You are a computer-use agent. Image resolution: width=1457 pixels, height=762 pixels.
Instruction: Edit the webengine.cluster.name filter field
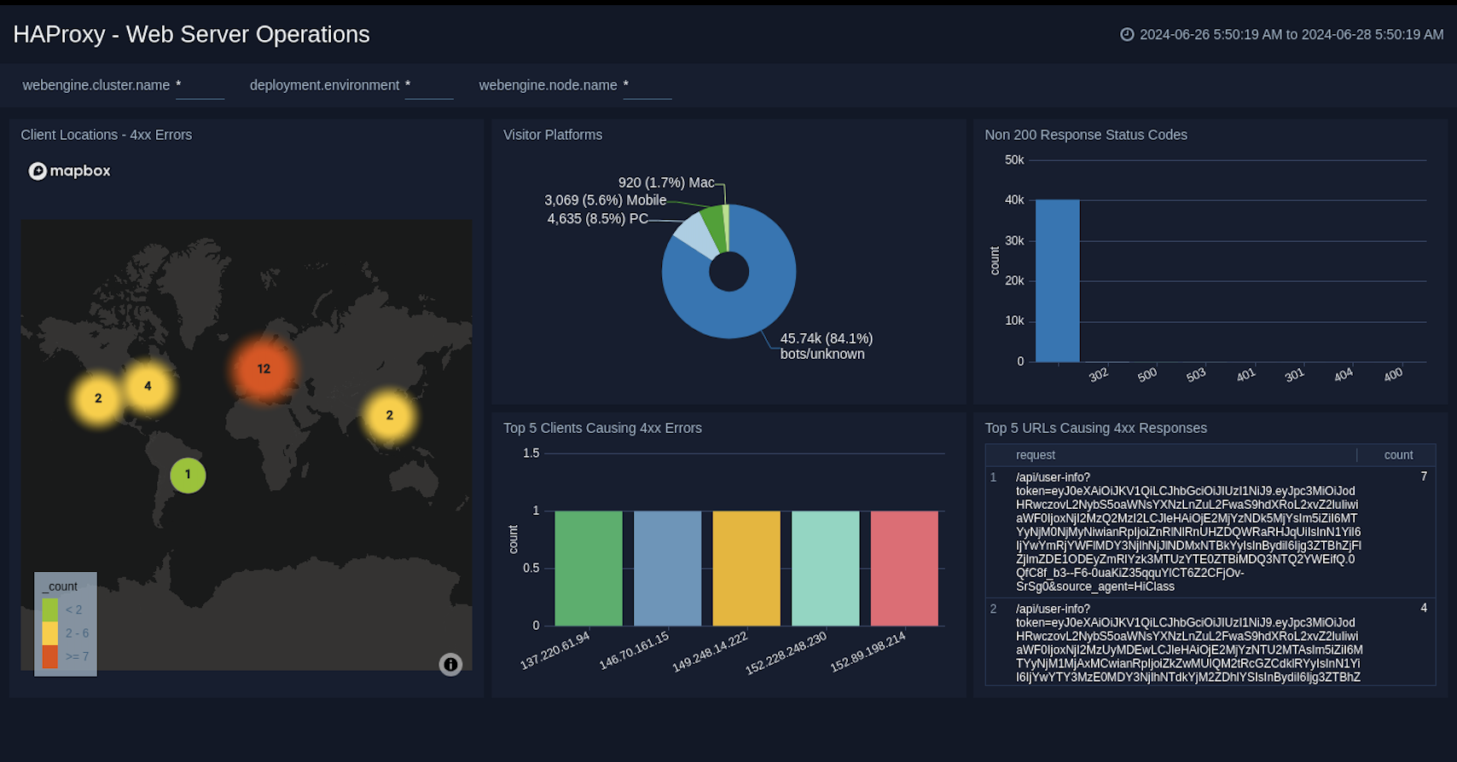coord(200,86)
